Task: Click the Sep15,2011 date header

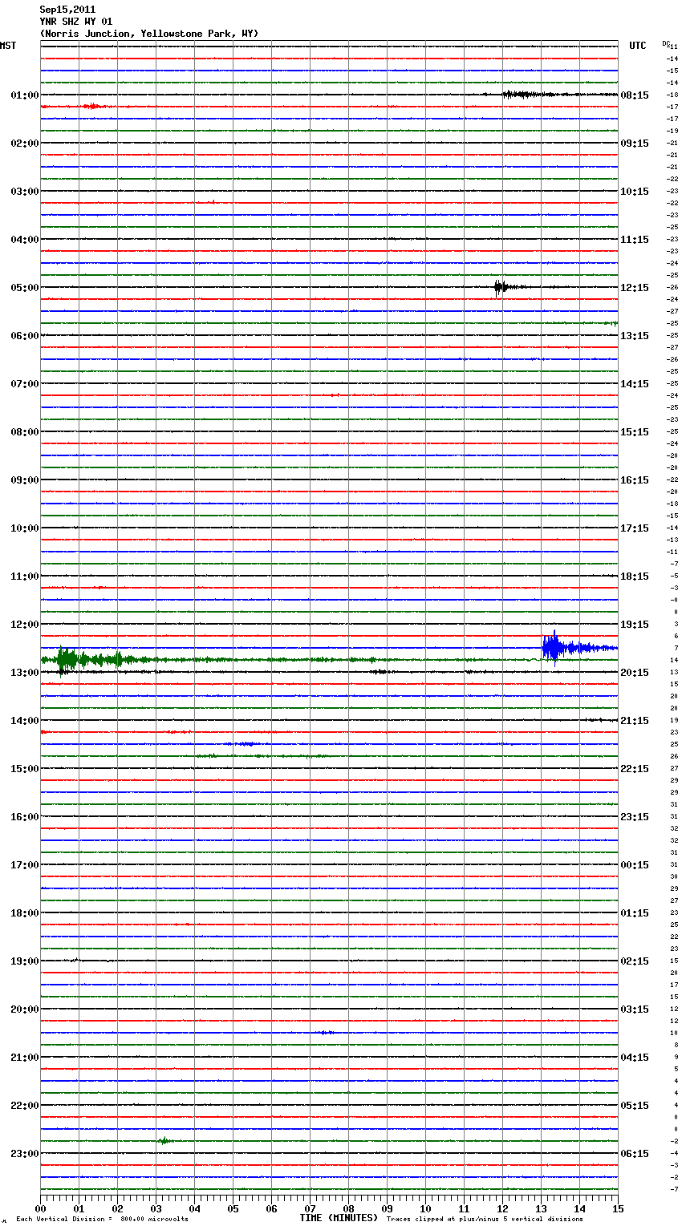Action: click(67, 10)
